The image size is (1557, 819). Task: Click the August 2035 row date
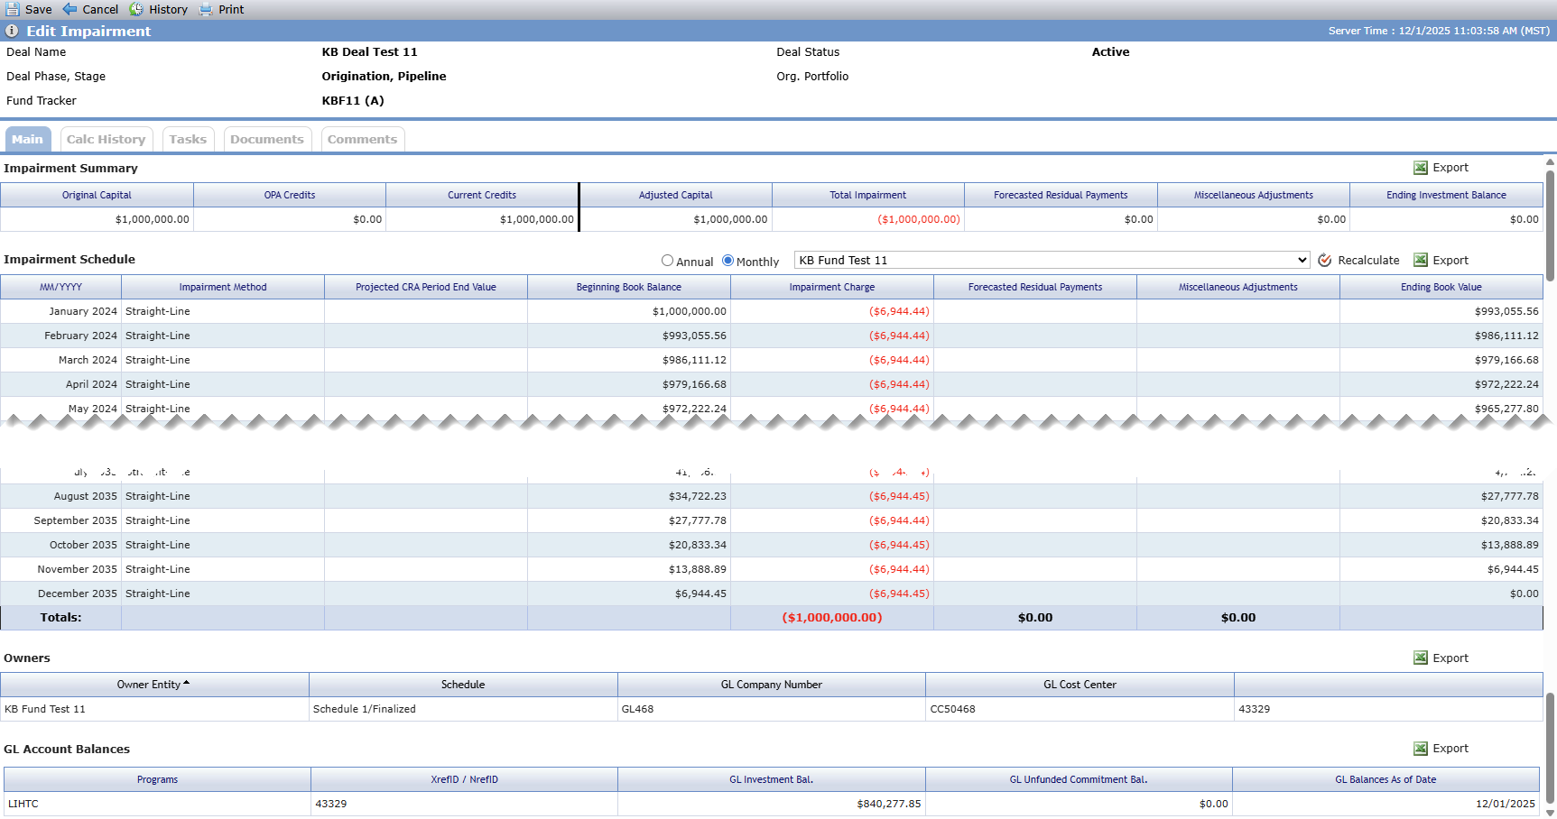[x=86, y=496]
